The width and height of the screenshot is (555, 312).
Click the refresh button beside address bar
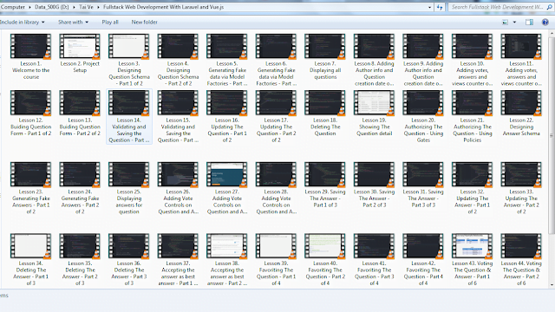coord(440,7)
